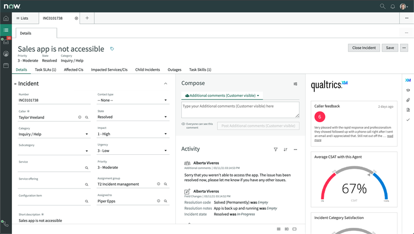Click the sort icon in Activity section
Viewport: 414px width, 234px height.
tap(285, 149)
